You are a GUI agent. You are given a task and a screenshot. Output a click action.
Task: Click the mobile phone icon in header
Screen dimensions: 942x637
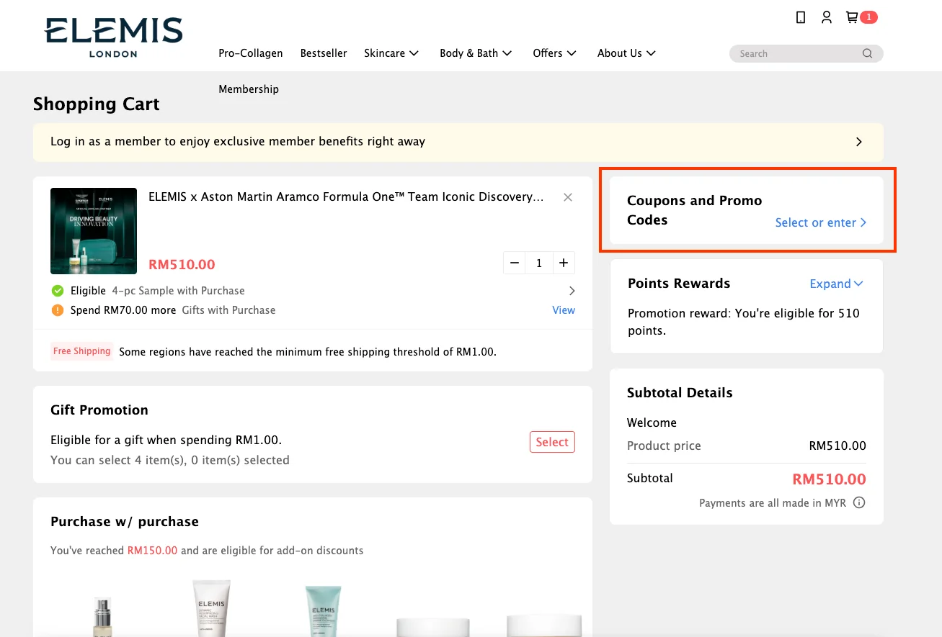click(x=801, y=17)
